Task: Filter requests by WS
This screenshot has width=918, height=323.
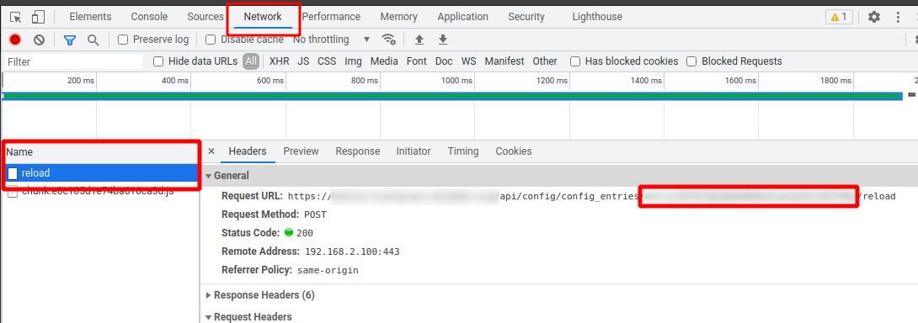Action: click(468, 61)
